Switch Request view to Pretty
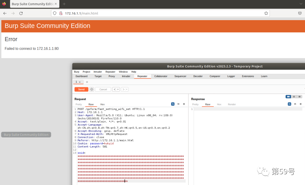 (x=79, y=104)
